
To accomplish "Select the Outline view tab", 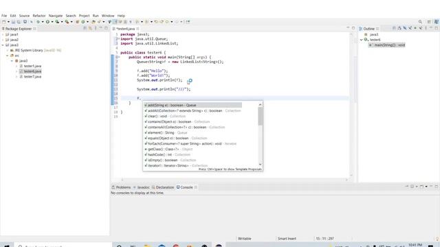I will pos(368,29).
